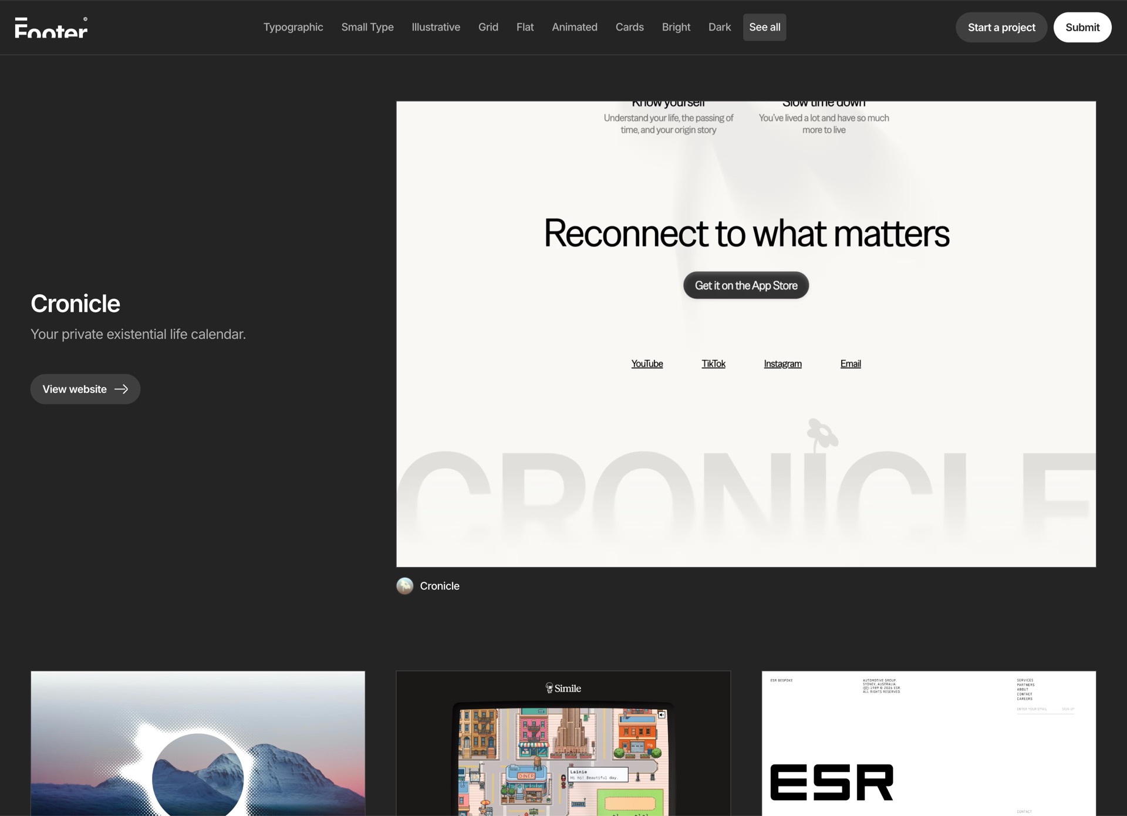Show Dark footers
Screen dimensions: 1127x816
[719, 27]
